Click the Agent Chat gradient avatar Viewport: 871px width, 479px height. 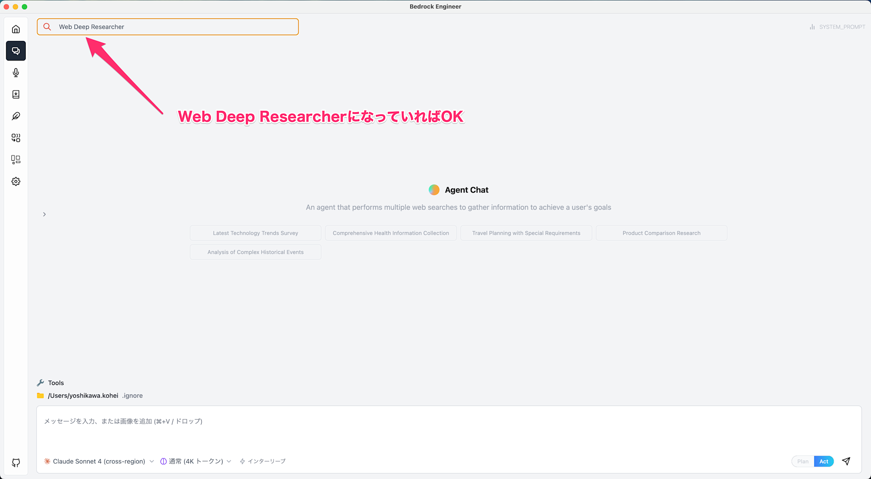[x=434, y=190]
